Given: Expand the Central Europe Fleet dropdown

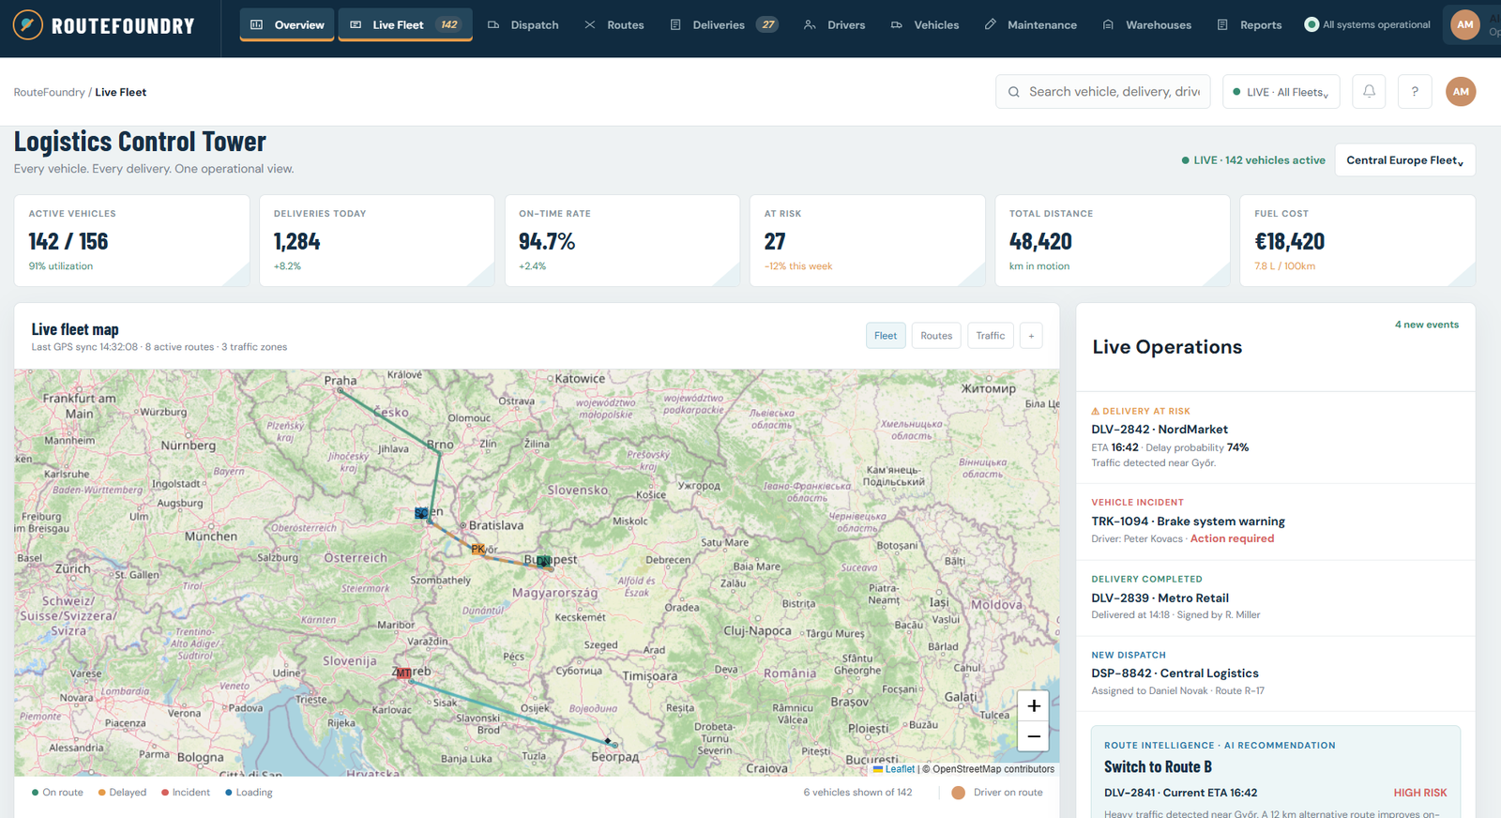Looking at the screenshot, I should [1404, 160].
